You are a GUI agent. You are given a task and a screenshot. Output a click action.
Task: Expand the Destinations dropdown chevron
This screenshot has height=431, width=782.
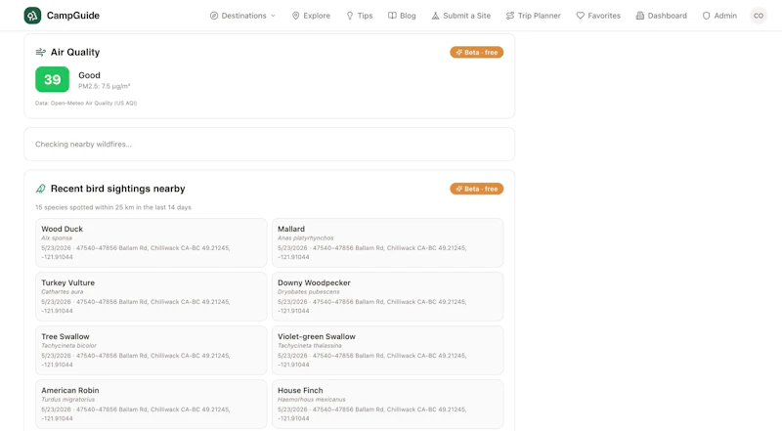coord(273,16)
